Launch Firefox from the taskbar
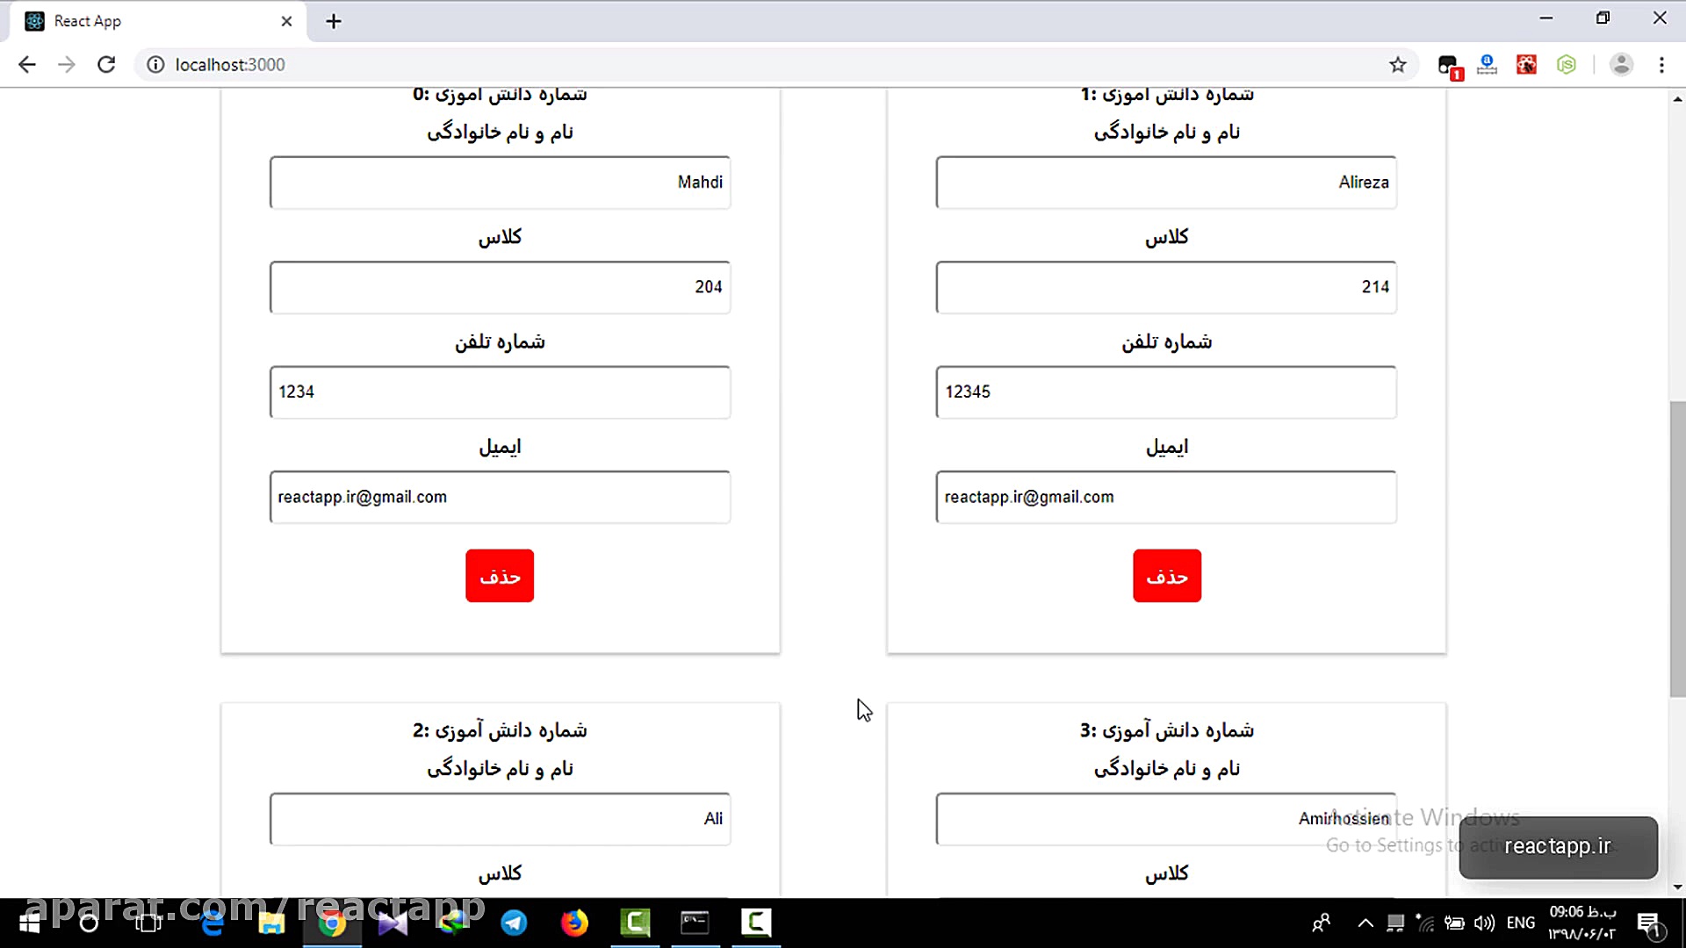The height and width of the screenshot is (948, 1686). click(575, 923)
